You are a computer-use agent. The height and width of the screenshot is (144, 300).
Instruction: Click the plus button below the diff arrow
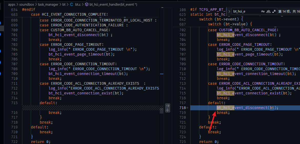pos(168,110)
